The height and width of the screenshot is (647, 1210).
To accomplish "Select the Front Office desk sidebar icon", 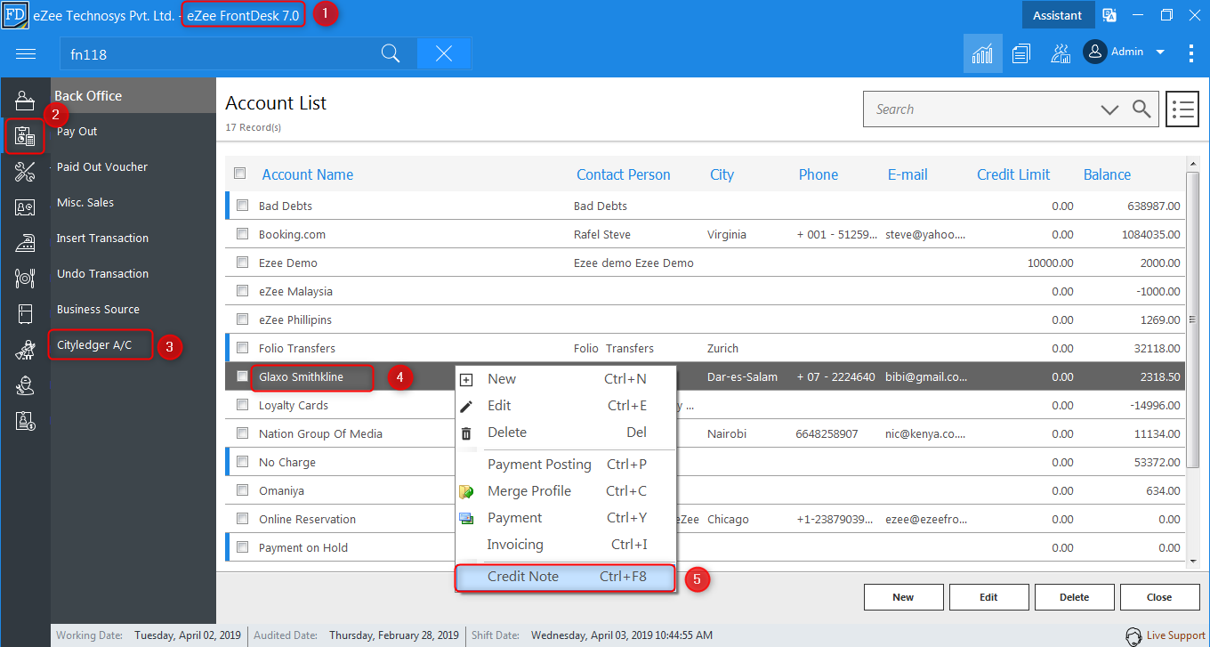I will [25, 101].
